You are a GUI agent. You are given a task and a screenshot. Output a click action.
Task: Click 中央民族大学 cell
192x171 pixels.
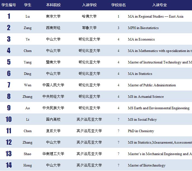click(53, 108)
